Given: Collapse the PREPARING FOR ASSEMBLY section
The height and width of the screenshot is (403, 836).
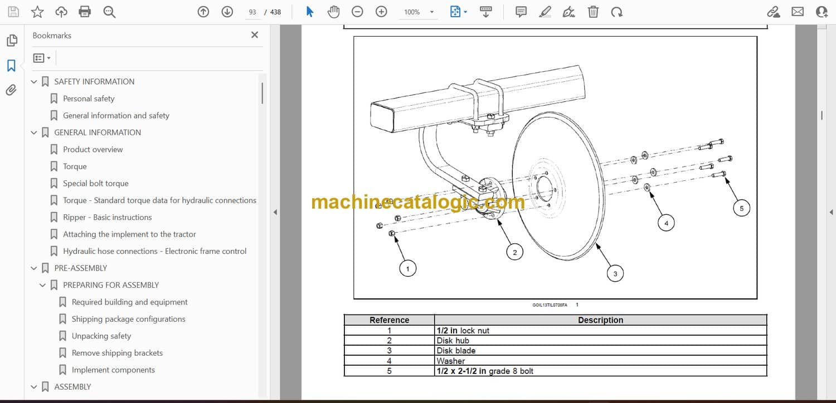Looking at the screenshot, I should point(43,285).
